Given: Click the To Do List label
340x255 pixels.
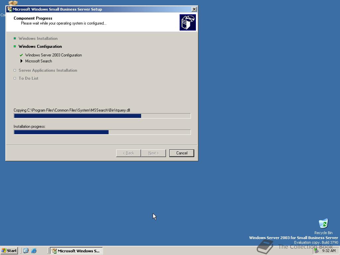Looking at the screenshot, I should point(29,78).
